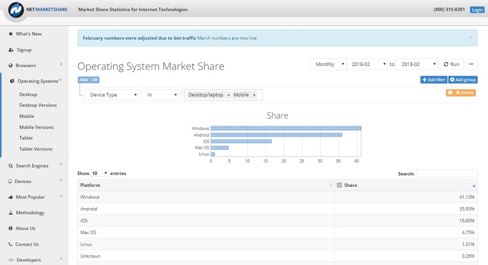The width and height of the screenshot is (488, 265).
Task: Open the Methodology link
Action: (30, 213)
